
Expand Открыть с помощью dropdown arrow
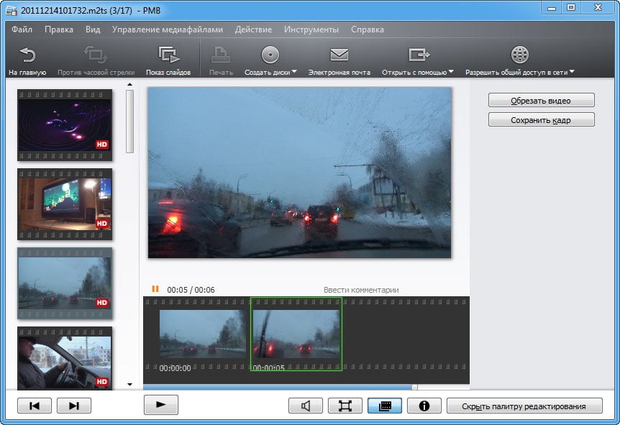[x=451, y=72]
